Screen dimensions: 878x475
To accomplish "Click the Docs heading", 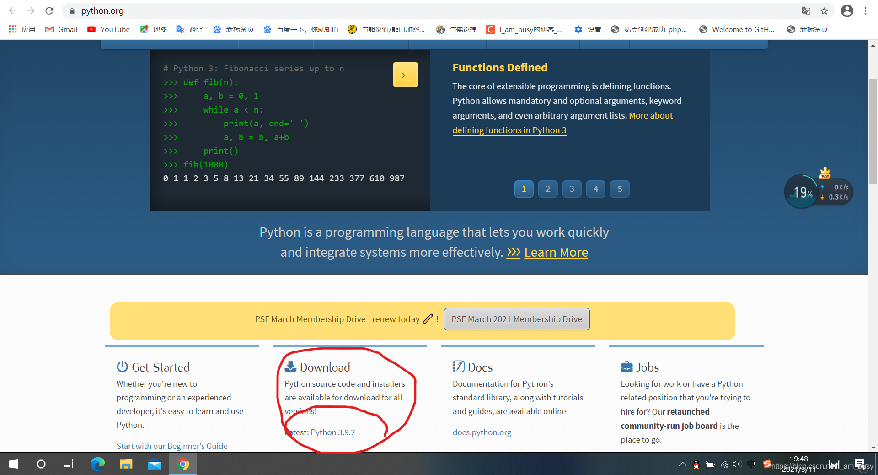I will click(480, 367).
